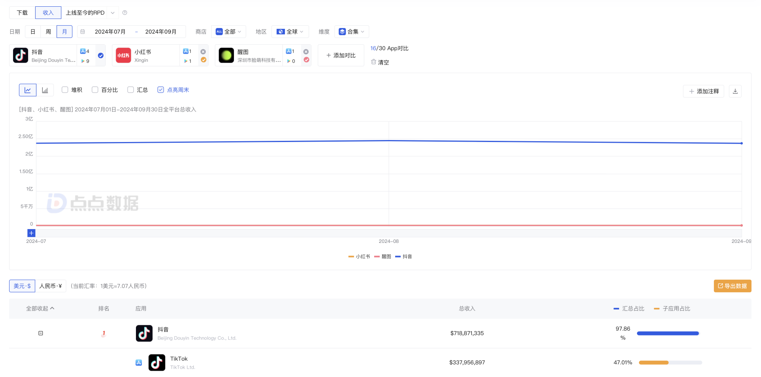761x377 pixels.
Task: Click 汇总占比 blue legend swatch in header
Action: (616, 309)
